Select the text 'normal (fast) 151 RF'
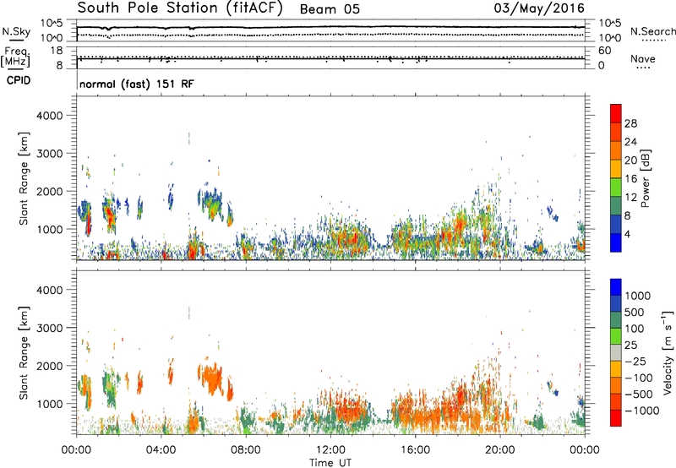The width and height of the screenshot is (676, 468). (137, 84)
